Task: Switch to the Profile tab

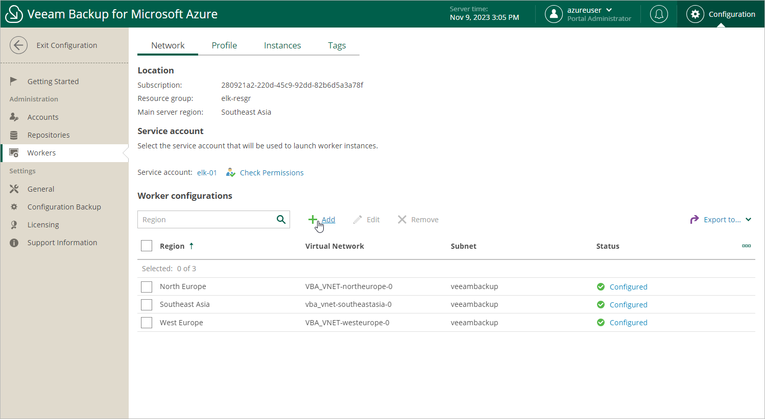Action: (224, 45)
